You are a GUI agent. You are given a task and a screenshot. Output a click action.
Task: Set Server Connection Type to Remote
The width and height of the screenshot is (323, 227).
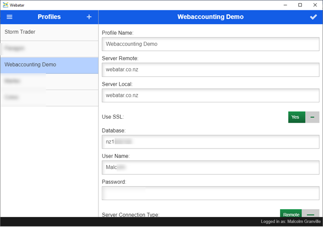(x=291, y=214)
